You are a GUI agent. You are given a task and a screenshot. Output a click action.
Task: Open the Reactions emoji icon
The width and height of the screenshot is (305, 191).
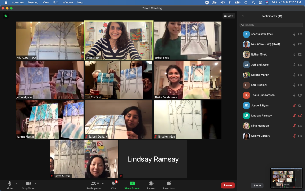point(169,183)
